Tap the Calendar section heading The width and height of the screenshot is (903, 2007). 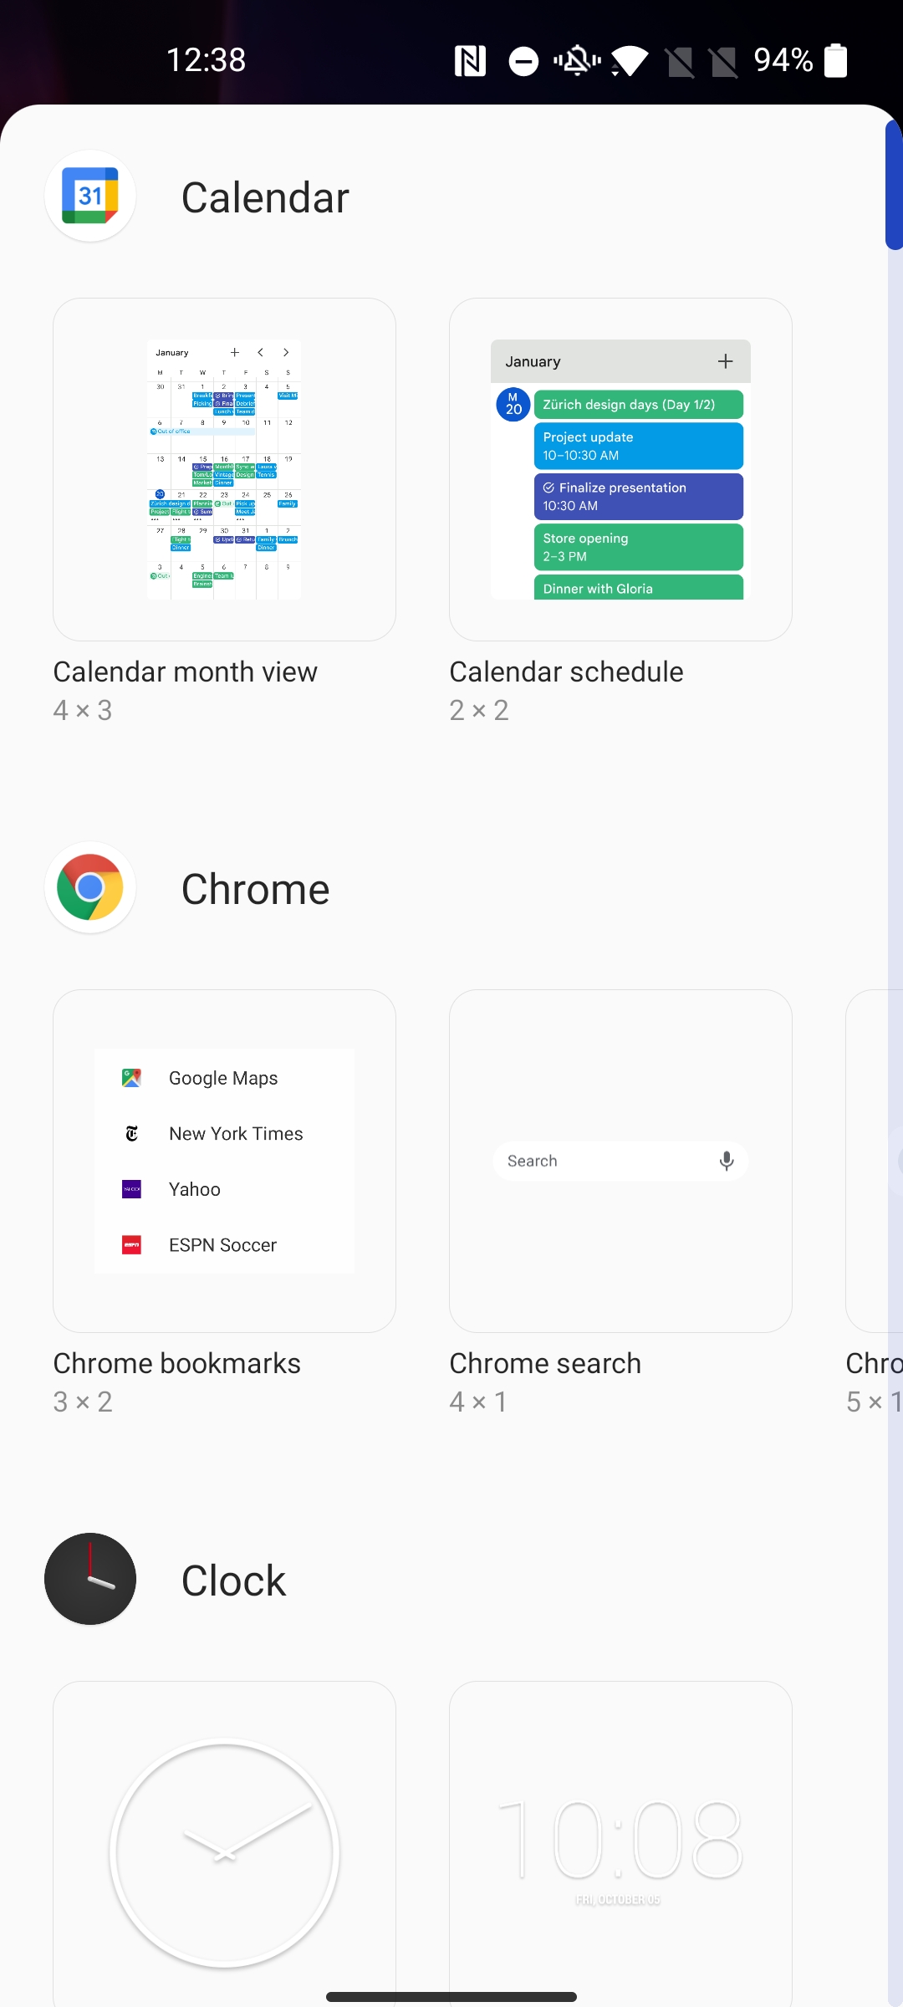point(265,197)
